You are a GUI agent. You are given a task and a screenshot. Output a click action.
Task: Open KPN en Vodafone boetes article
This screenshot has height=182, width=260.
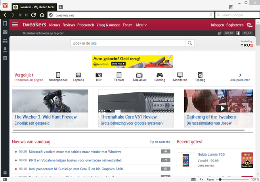coord(75,160)
